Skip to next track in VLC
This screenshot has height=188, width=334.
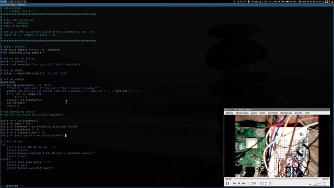244,183
